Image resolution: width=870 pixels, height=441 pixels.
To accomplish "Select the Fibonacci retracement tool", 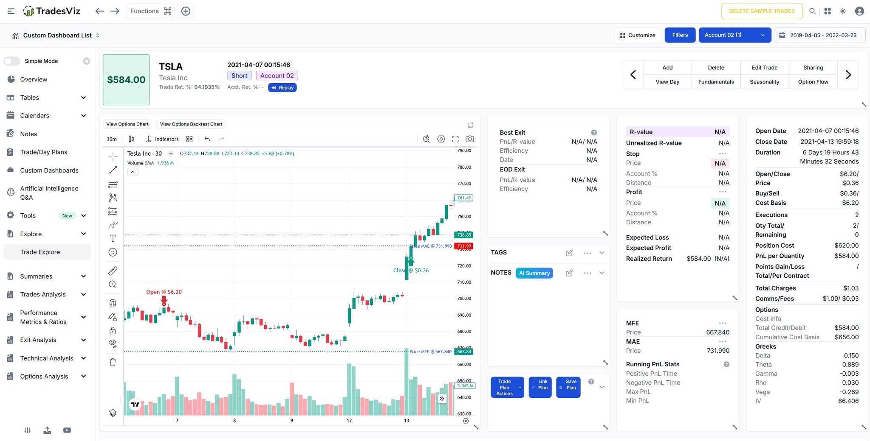I will point(113,184).
